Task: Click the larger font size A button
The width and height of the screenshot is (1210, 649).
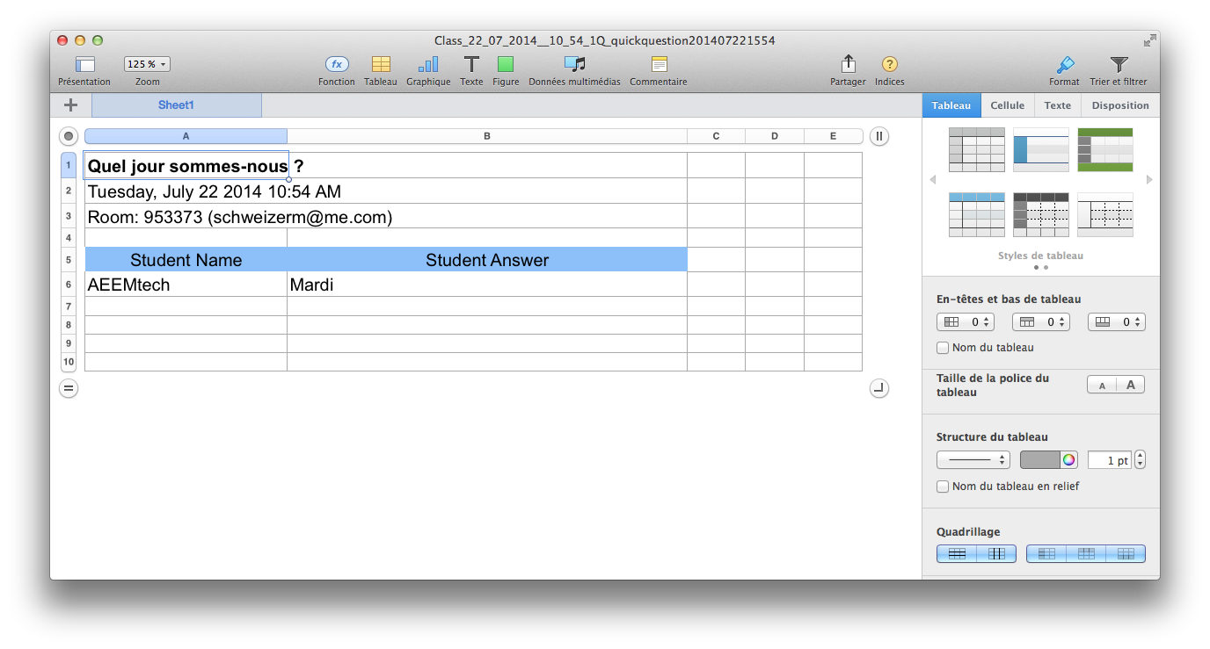Action: coord(1131,385)
